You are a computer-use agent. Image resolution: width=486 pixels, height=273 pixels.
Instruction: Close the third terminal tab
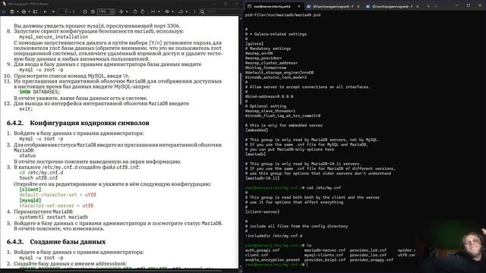click(418, 6)
